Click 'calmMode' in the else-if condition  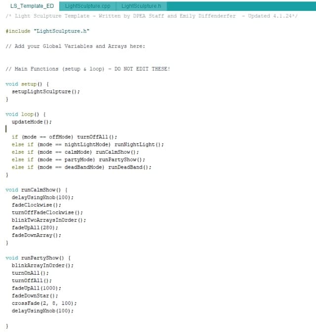(x=78, y=152)
